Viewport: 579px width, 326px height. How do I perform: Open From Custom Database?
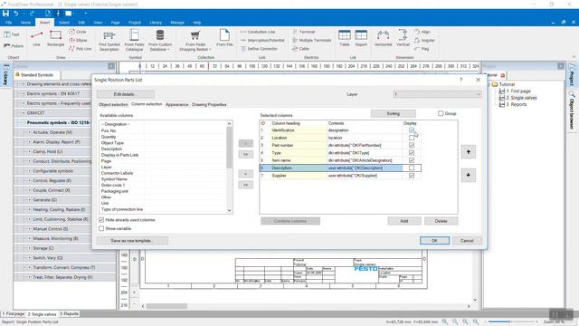click(x=160, y=40)
